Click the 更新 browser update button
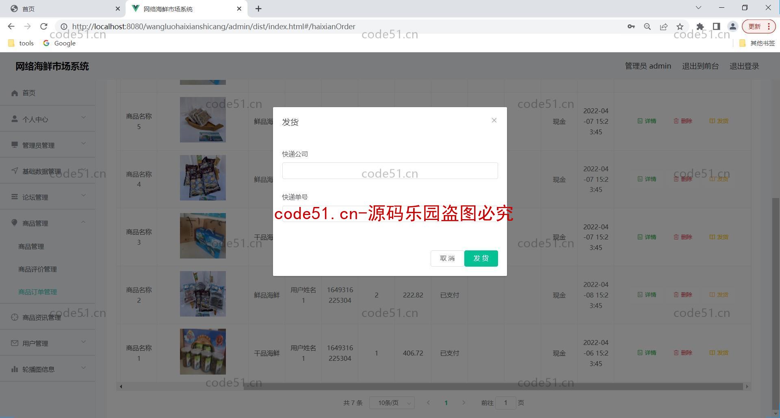 click(758, 26)
